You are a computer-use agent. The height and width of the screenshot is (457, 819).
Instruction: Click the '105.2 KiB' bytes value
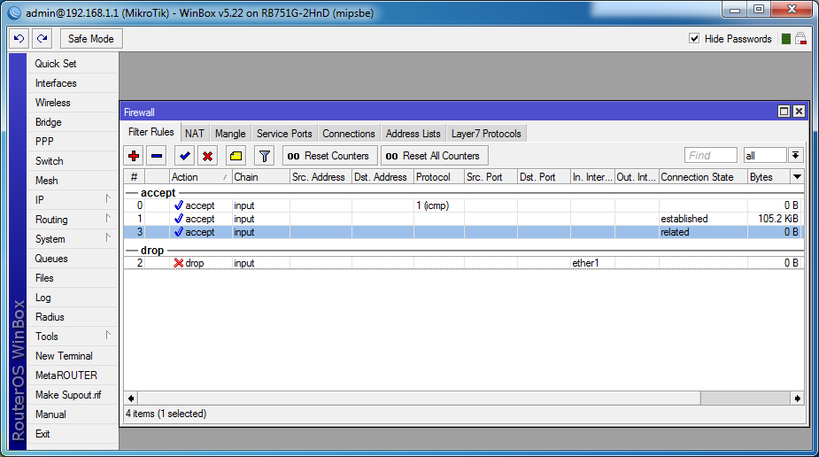point(777,219)
